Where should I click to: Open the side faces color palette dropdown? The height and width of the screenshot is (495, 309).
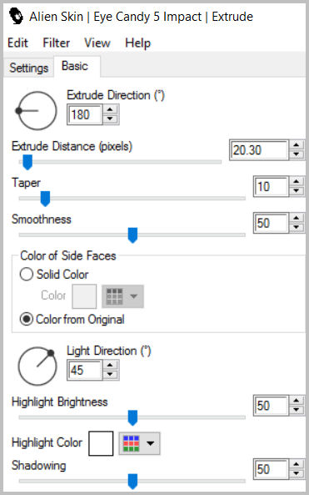click(122, 296)
